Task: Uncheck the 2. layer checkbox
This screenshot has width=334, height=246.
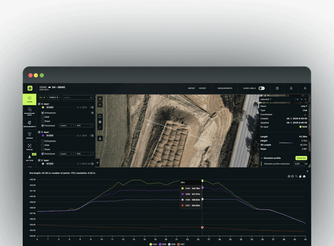Action: tap(39, 160)
